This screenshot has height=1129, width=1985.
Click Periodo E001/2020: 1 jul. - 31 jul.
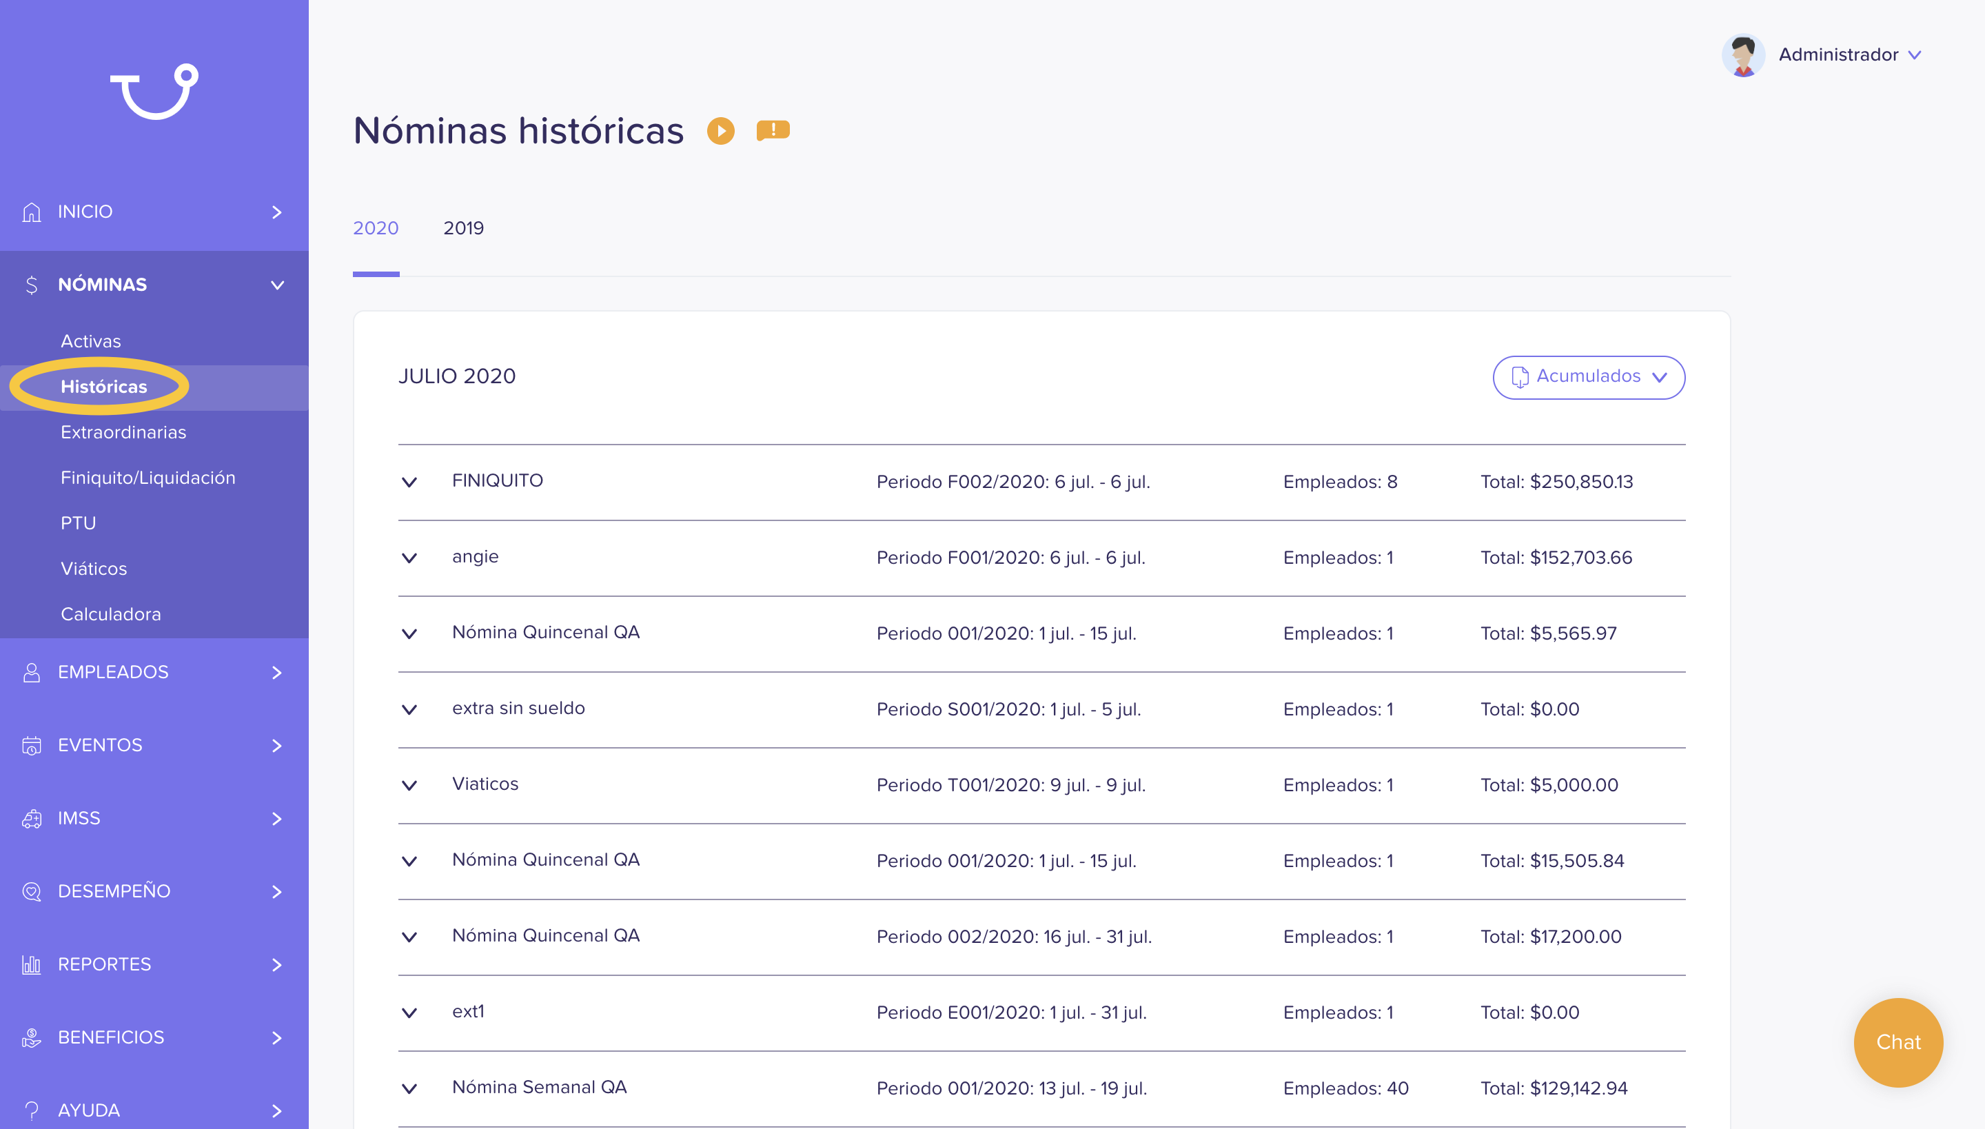[1011, 1013]
